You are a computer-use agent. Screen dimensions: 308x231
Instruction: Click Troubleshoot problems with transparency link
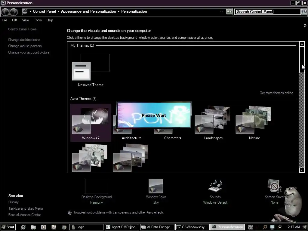pyautogui.click(x=119, y=212)
